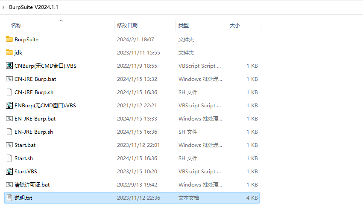Select the 清除许可证.bat file icon
This screenshot has height=204, width=363.
click(x=9, y=184)
